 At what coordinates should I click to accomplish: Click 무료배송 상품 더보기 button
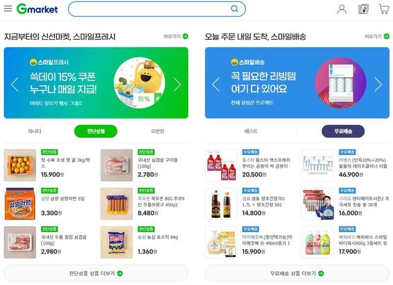pyautogui.click(x=297, y=273)
